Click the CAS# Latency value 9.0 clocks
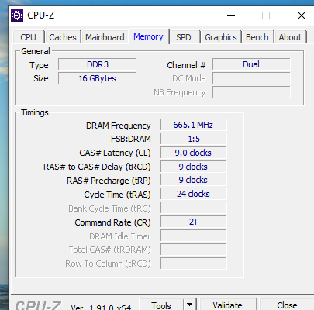Viewport: 314px width, 310px height. 193,153
